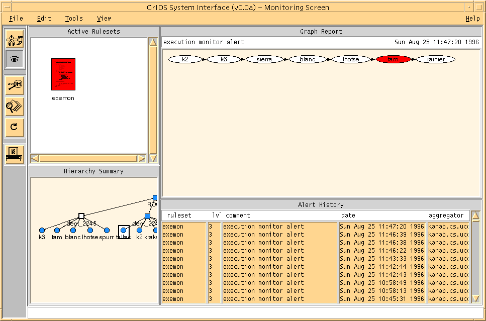The width and height of the screenshot is (486, 321).
Task: Click the printer icon
Action: [15, 154]
